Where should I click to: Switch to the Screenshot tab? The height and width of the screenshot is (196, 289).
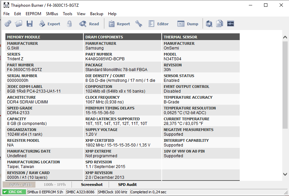coord(91,185)
